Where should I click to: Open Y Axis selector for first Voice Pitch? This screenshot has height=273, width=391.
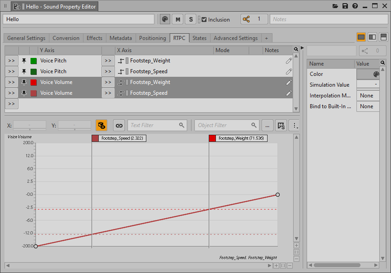pos(11,61)
